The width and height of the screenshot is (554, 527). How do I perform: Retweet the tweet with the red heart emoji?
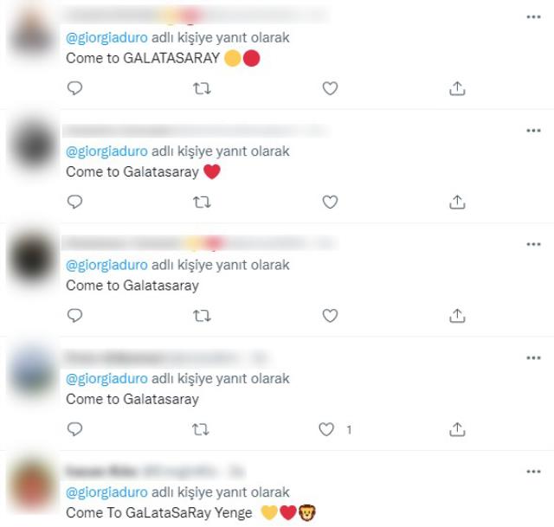tap(202, 202)
